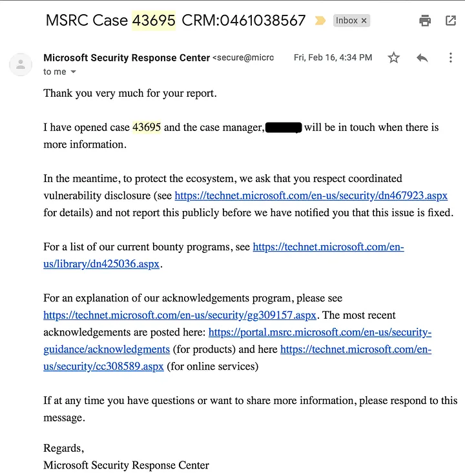Screen dimensions: 465x473
Task: Click the sender's profile avatar
Action: tap(21, 64)
